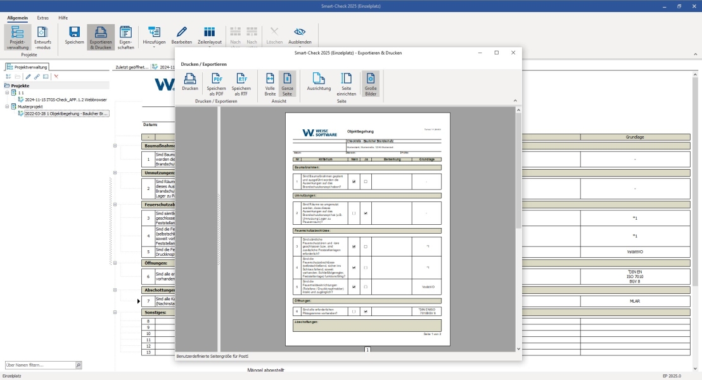Collapse the '1 1' project node
Image resolution: width=702 pixels, height=380 pixels.
[7, 92]
